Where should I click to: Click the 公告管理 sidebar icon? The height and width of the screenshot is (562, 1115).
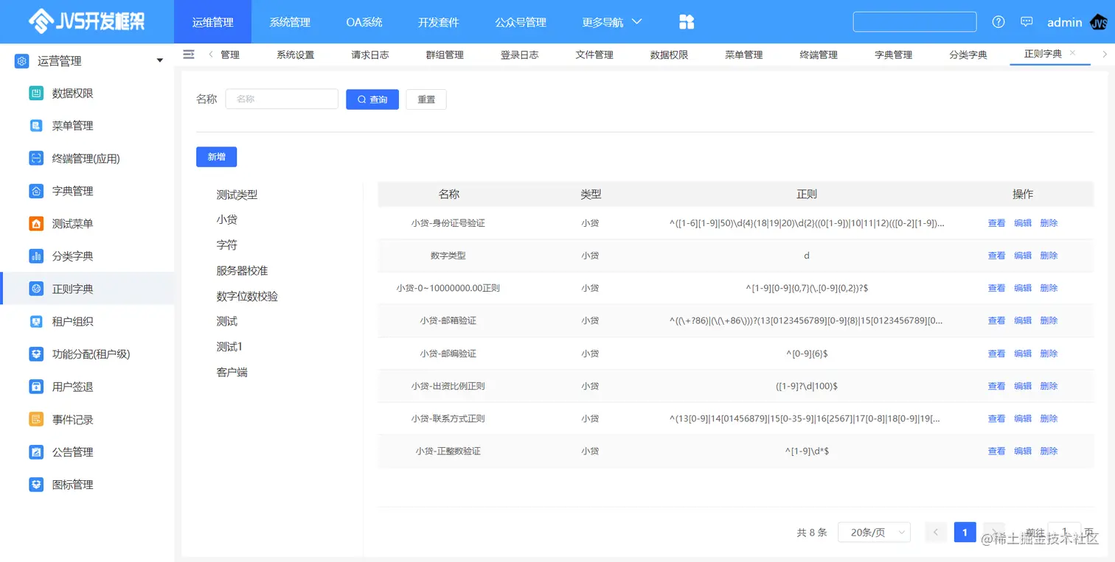[36, 452]
